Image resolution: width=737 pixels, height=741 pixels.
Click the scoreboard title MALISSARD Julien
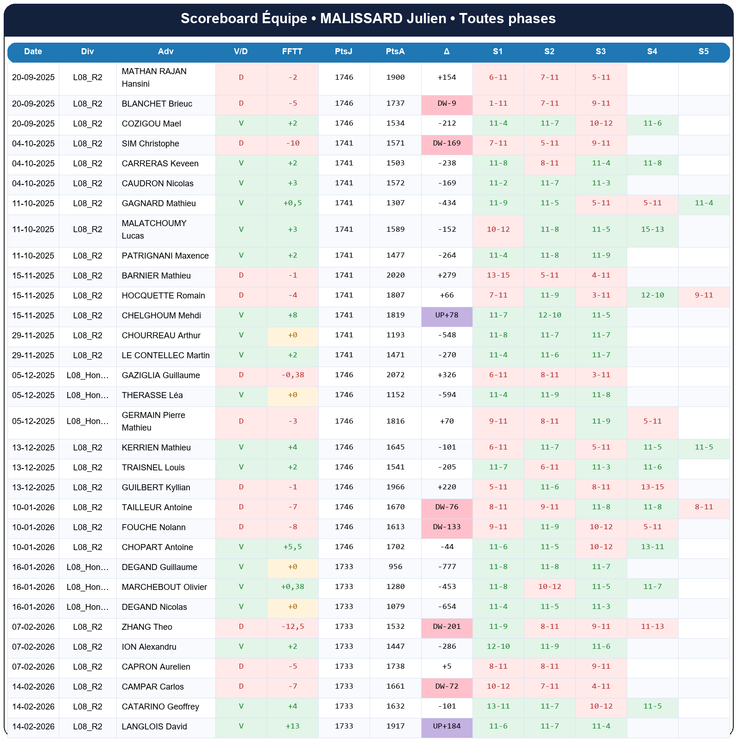tap(368, 19)
